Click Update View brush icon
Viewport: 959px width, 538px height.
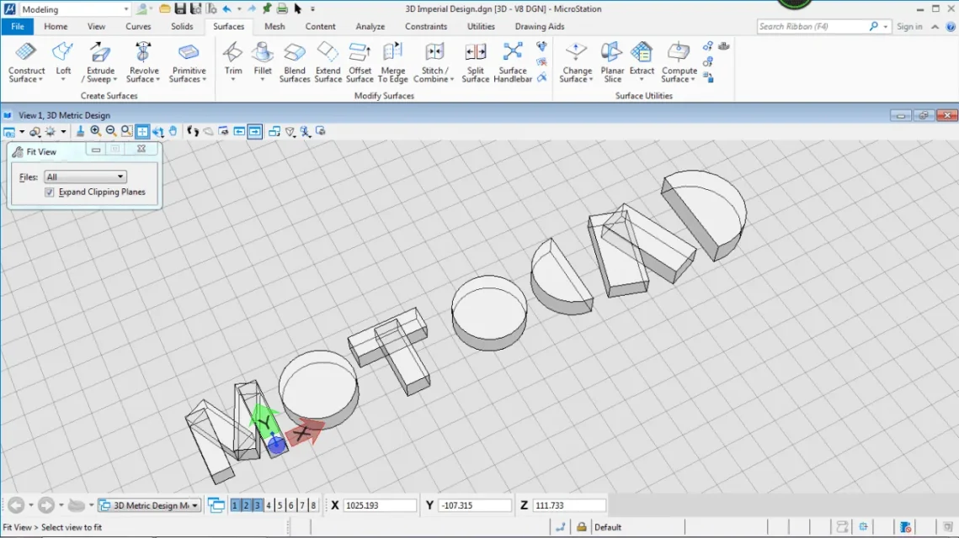79,131
